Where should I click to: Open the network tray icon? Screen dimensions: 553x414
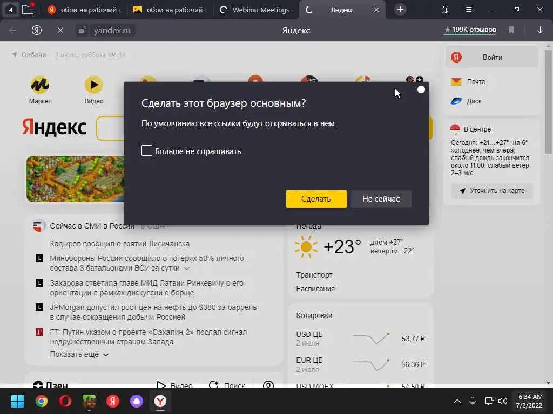pos(489,401)
